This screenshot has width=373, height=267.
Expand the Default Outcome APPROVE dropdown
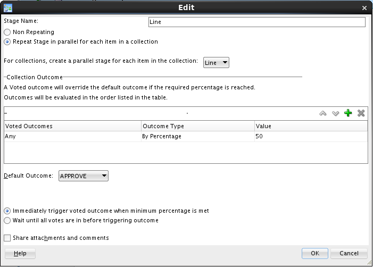coord(83,176)
